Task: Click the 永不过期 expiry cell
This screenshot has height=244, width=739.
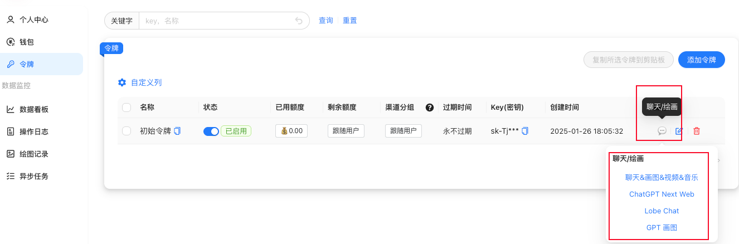Action: [x=458, y=131]
